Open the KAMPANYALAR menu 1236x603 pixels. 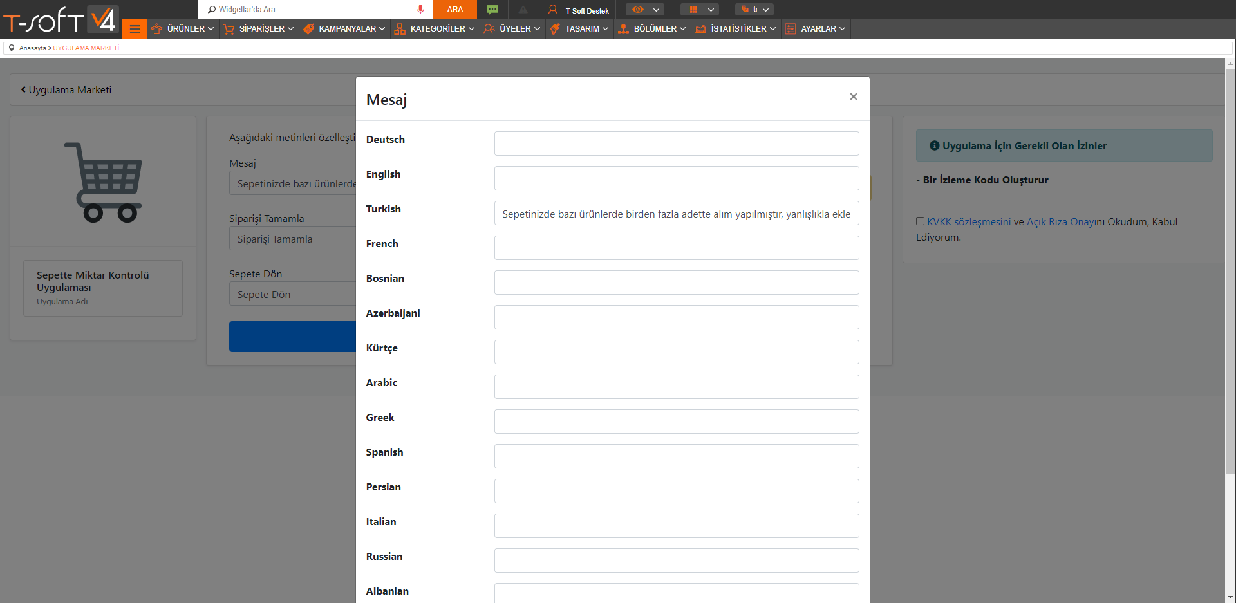[344, 29]
